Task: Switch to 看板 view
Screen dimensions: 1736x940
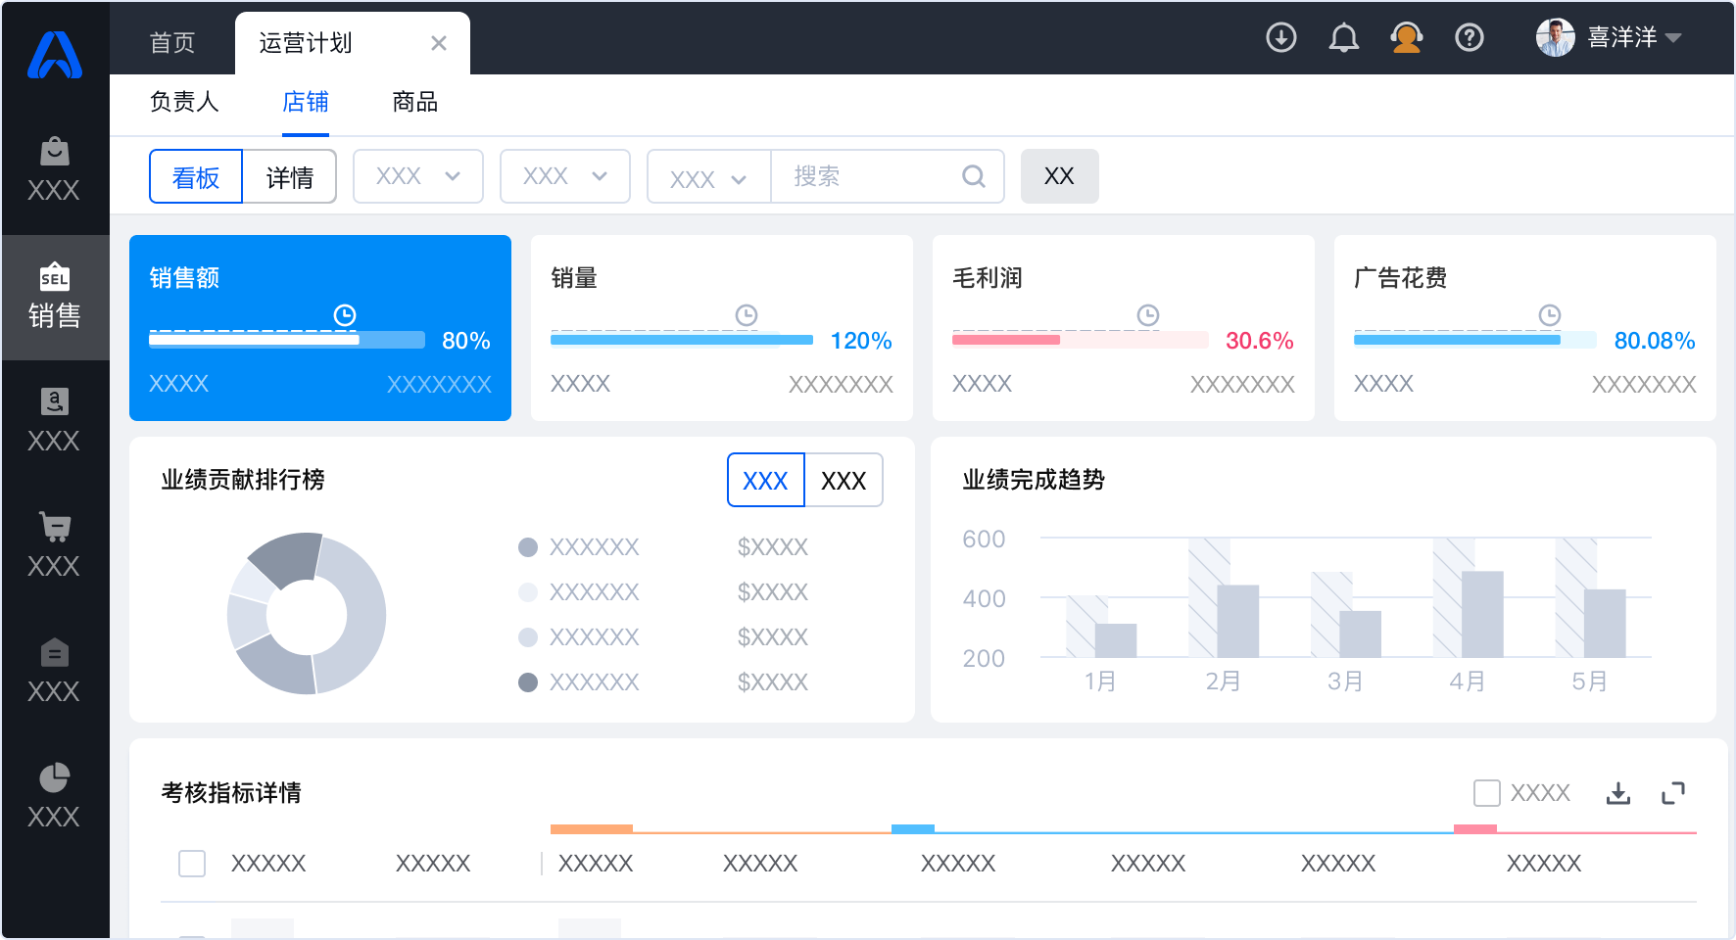Action: point(196,176)
